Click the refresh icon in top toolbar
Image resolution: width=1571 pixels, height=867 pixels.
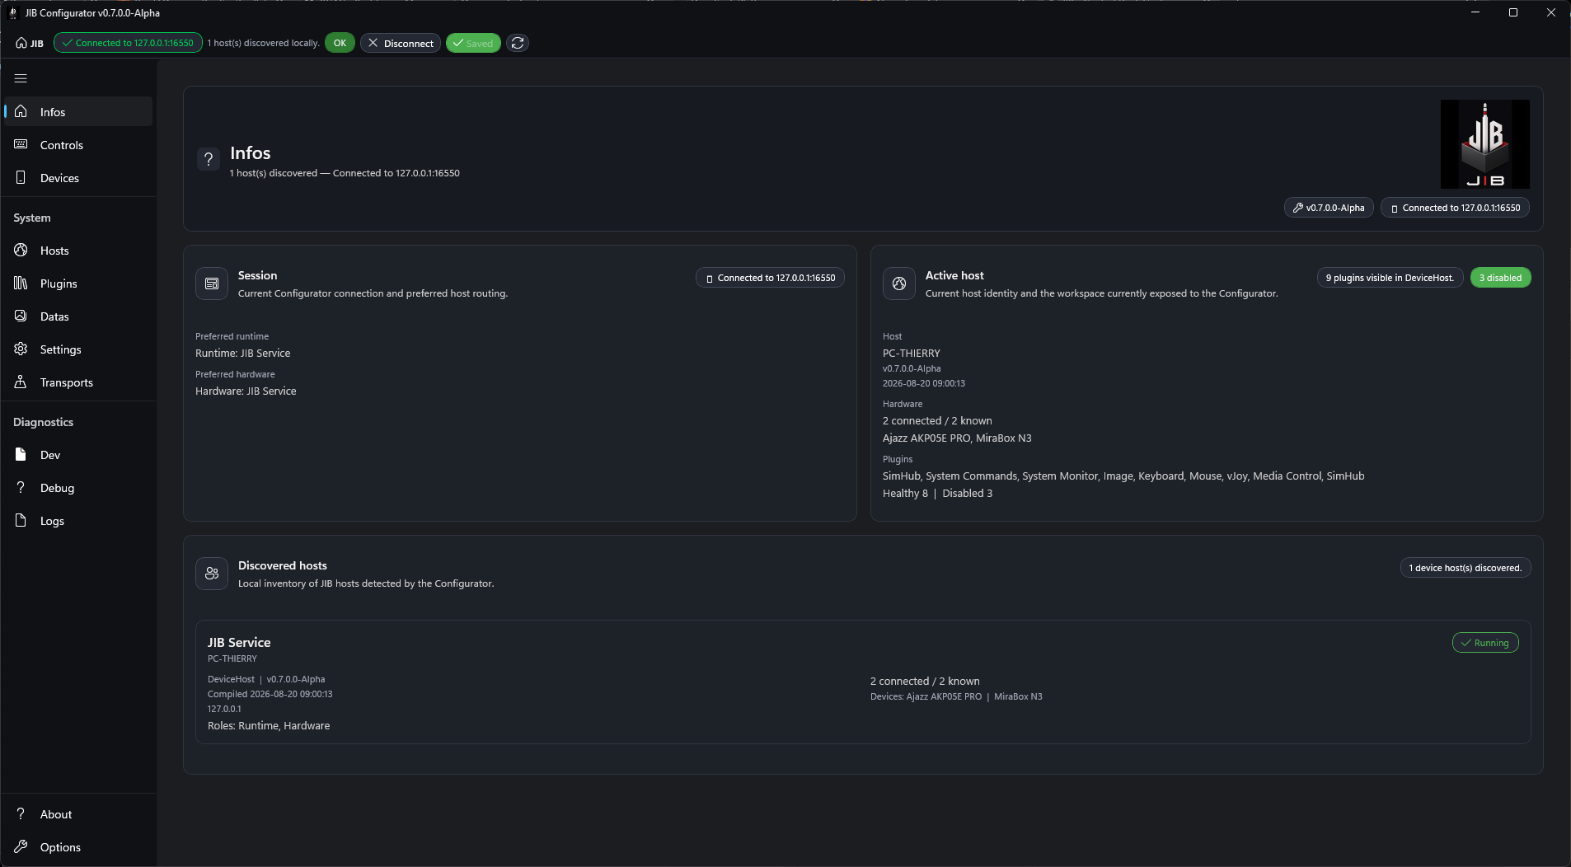[518, 43]
